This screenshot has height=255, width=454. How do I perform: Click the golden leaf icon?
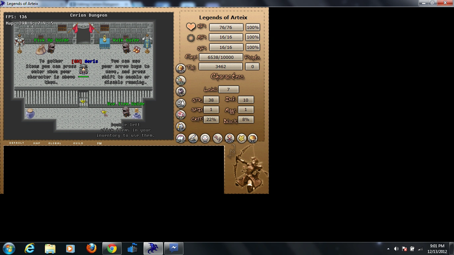[x=241, y=138]
